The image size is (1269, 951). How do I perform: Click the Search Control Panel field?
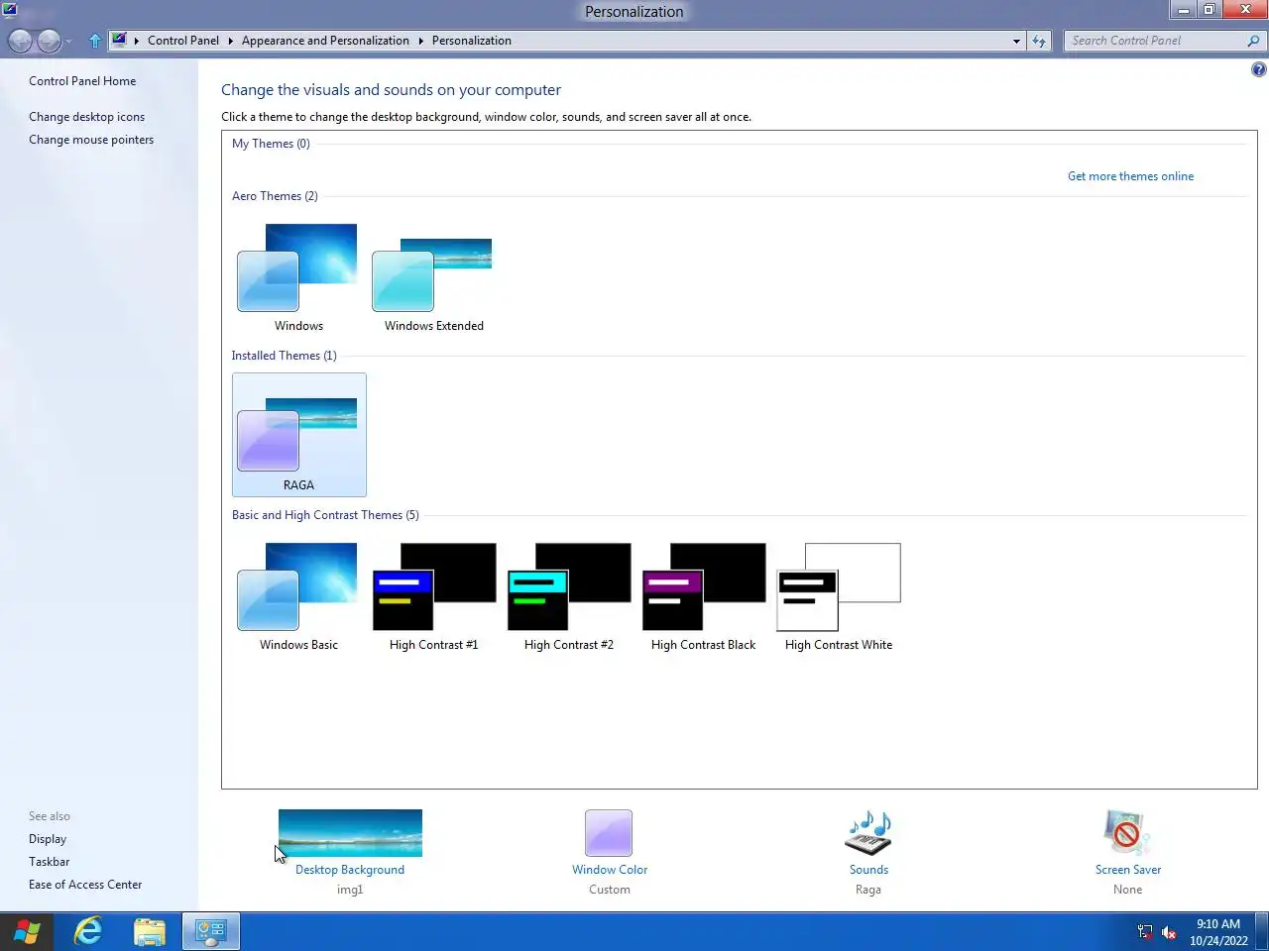tap(1154, 41)
